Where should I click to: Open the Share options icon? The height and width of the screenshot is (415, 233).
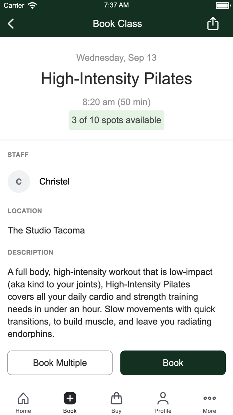click(x=213, y=23)
